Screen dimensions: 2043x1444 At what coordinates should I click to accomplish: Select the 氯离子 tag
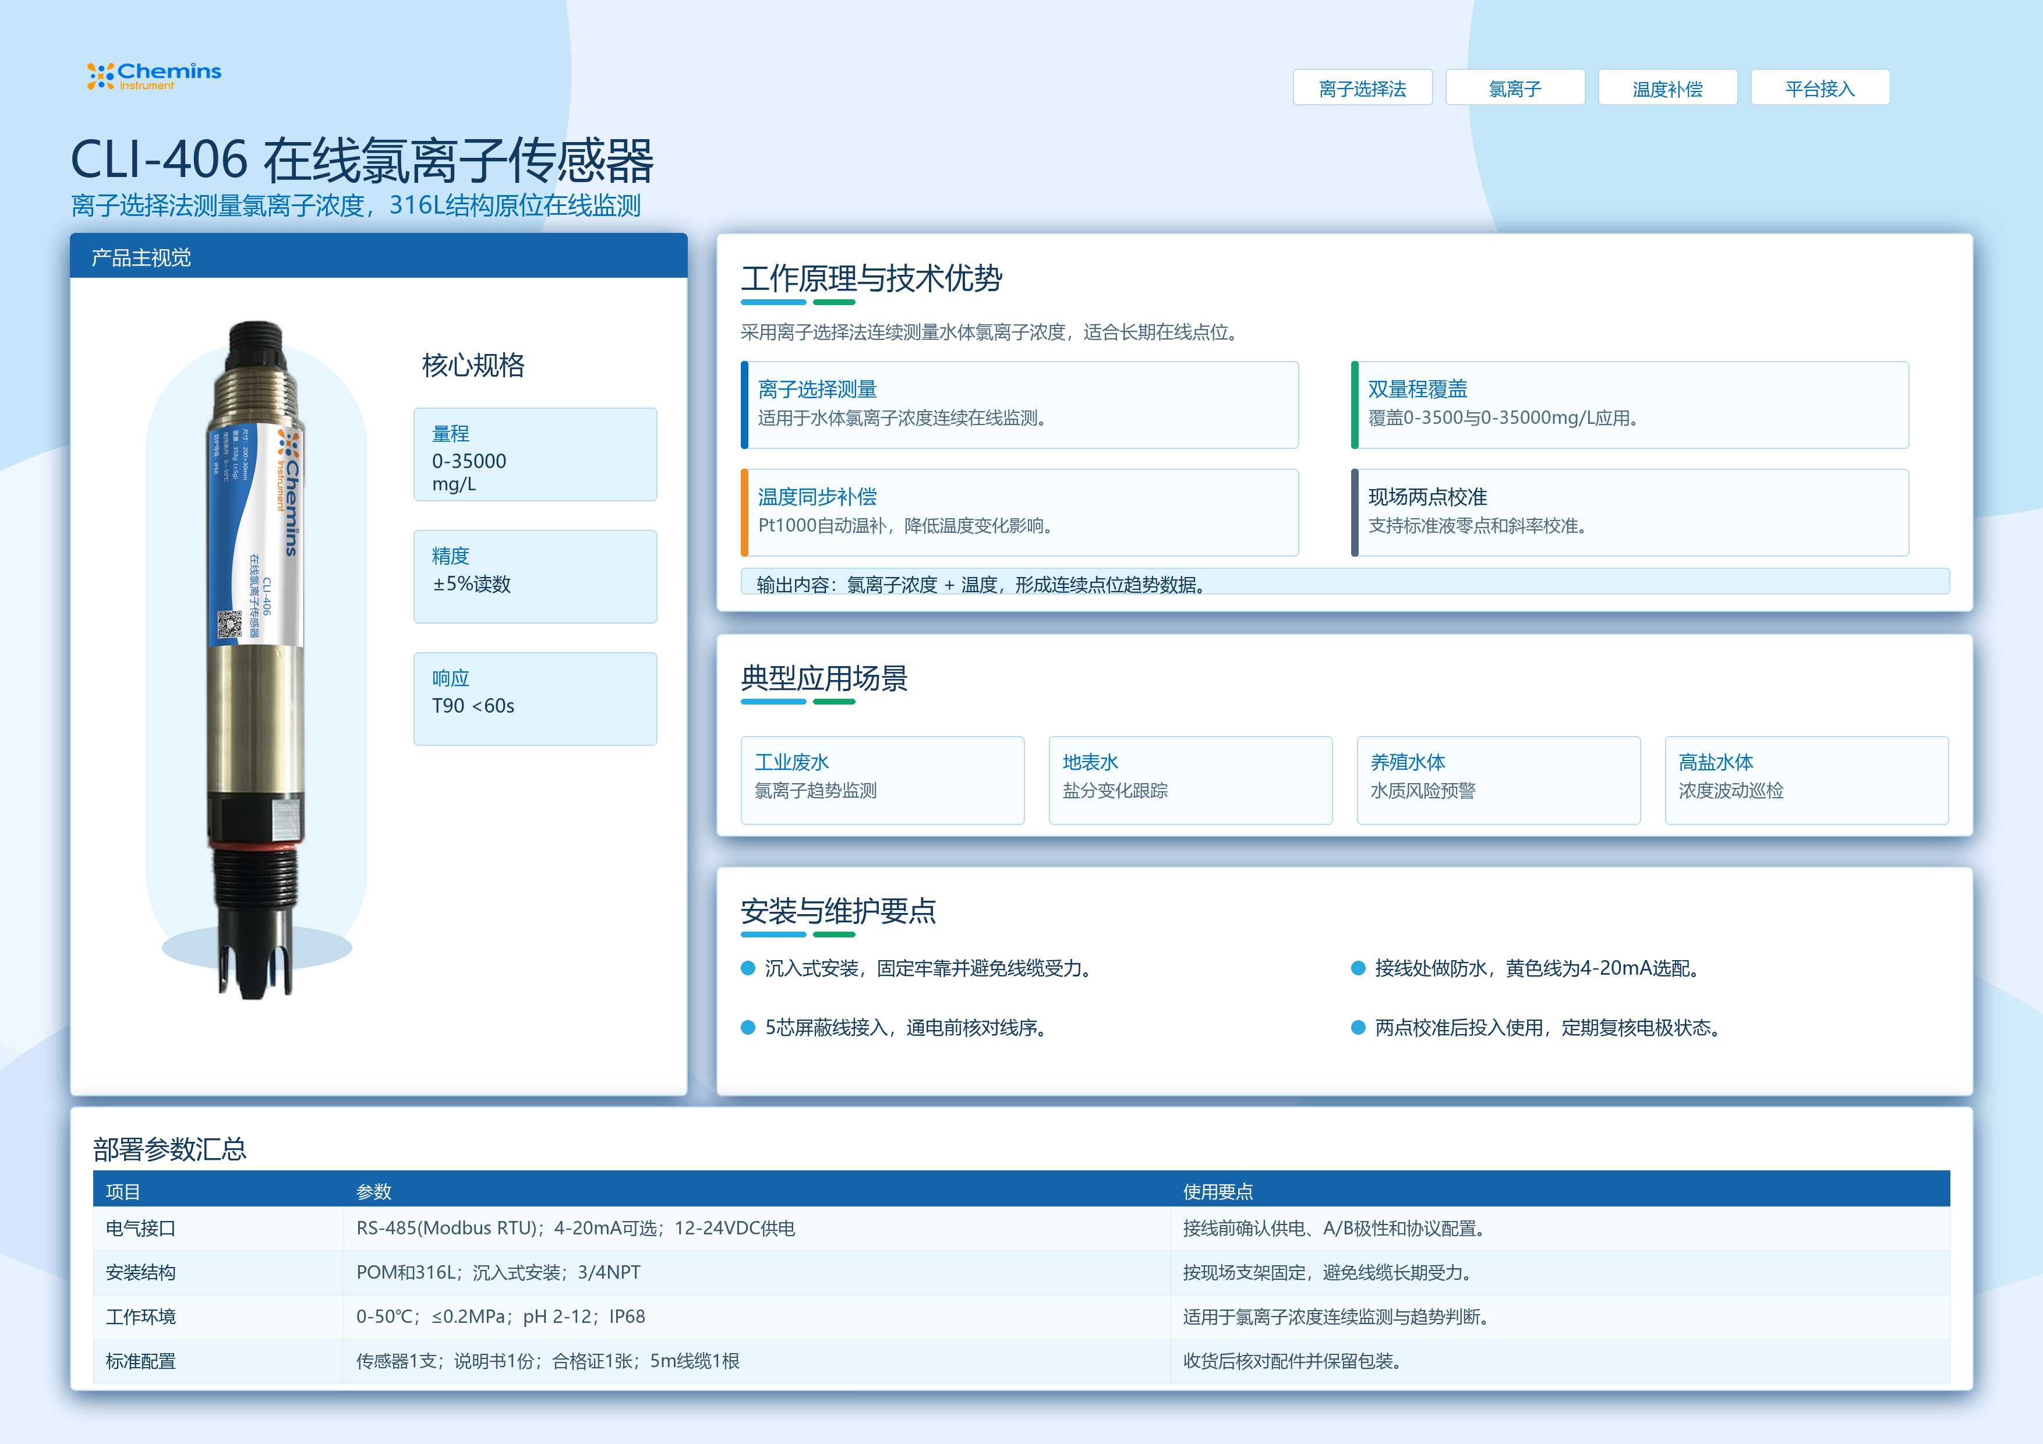click(1514, 88)
